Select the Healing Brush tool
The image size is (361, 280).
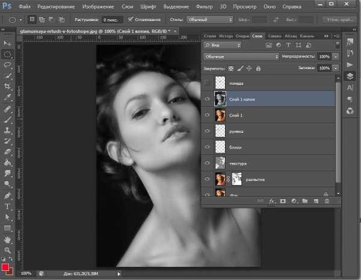7,109
